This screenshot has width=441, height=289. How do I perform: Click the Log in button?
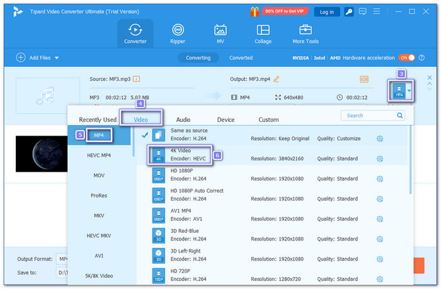[326, 12]
